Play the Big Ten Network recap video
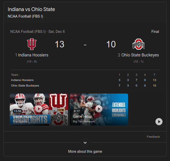The height and width of the screenshot is (161, 170). tap(99, 109)
